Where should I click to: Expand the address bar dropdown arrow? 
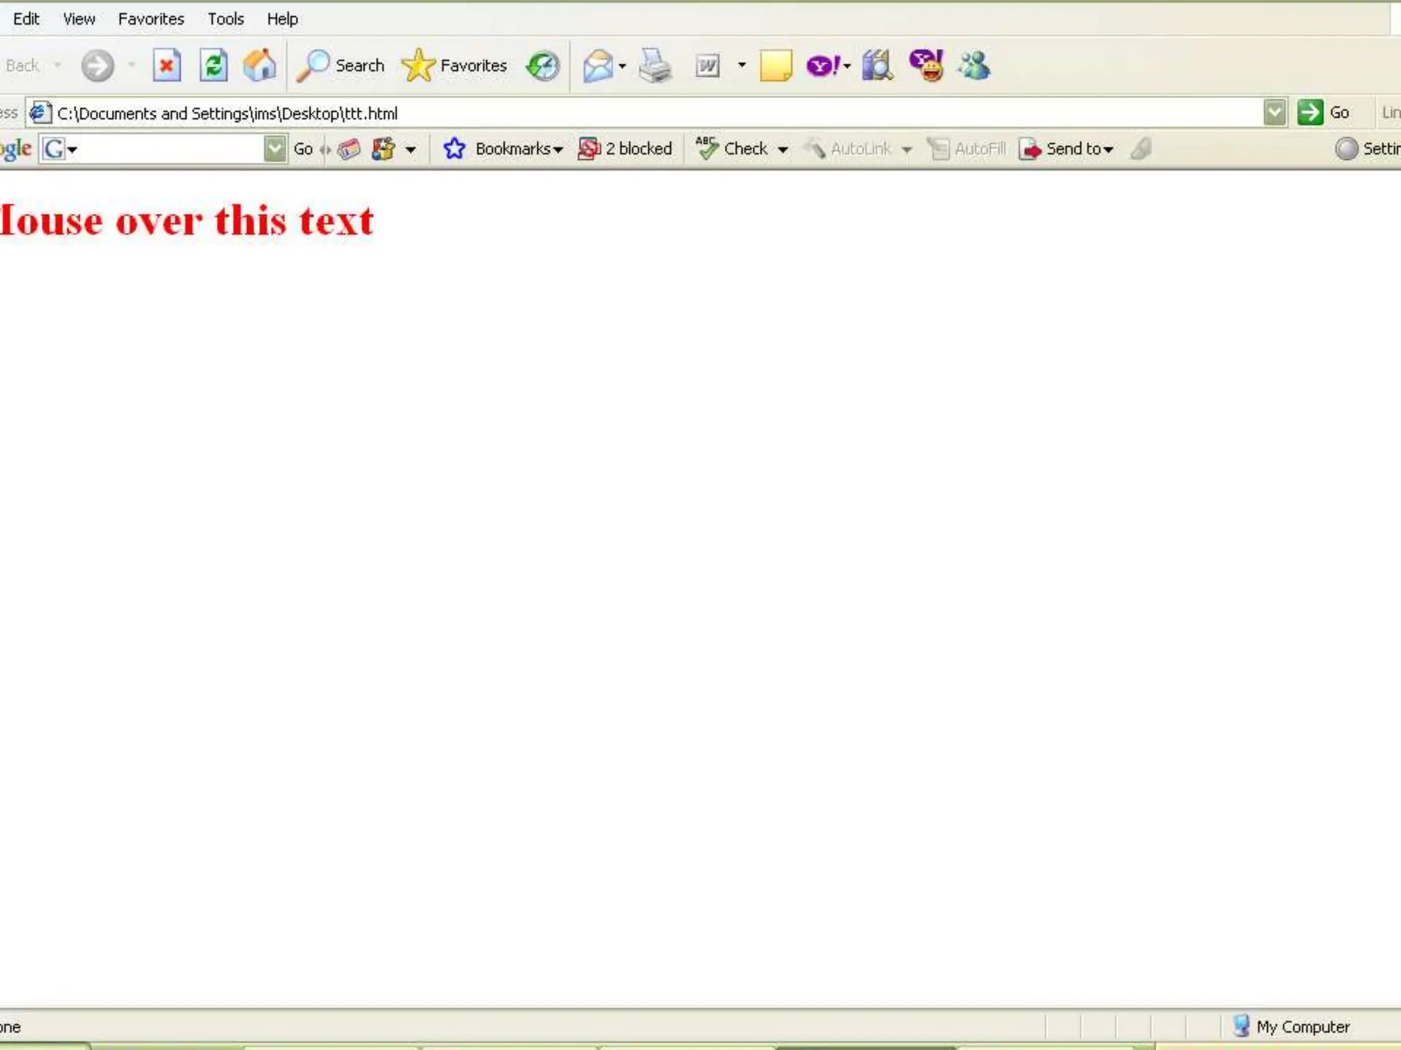tap(1274, 113)
